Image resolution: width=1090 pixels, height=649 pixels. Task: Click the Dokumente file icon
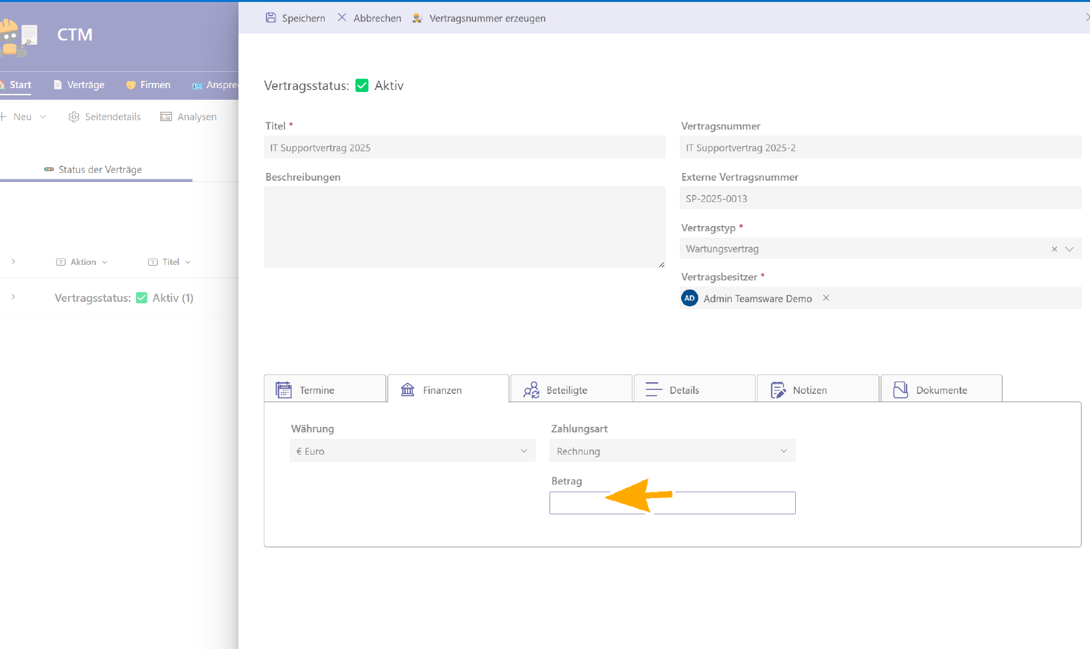click(x=900, y=390)
